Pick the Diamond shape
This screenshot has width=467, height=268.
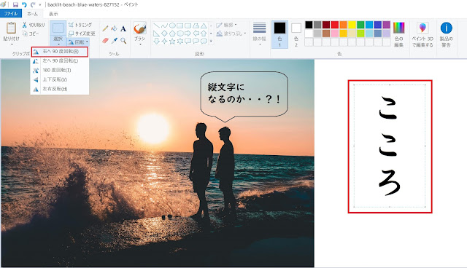(x=164, y=33)
